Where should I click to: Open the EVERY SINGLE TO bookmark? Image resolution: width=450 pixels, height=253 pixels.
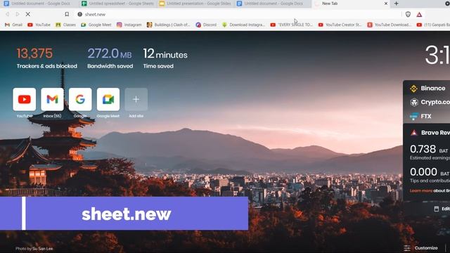(292, 25)
